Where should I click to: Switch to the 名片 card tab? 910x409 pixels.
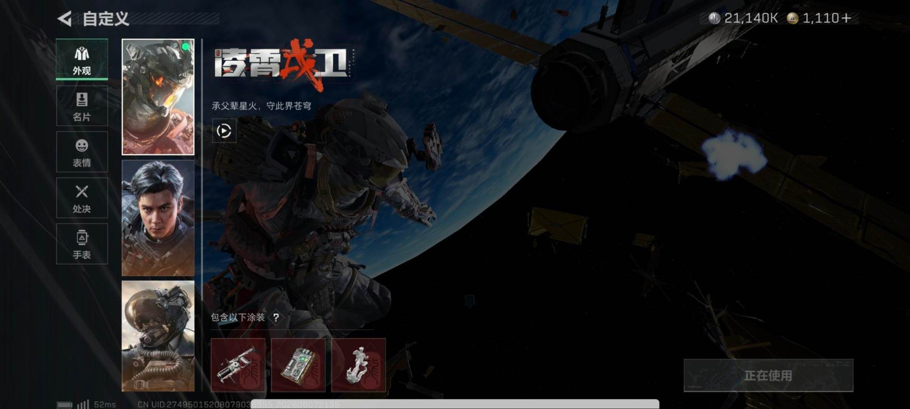(x=82, y=106)
